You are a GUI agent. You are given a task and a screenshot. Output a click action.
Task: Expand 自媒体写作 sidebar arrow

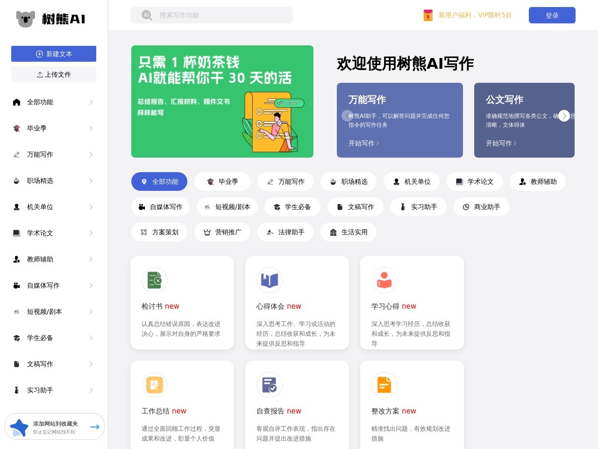[x=91, y=285]
